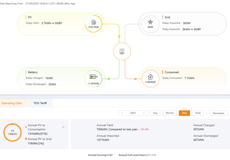Image resolution: width=230 pixels, height=160 pixels.
Task: Click Today Yield 3.7kWh value
Action: click(51, 23)
